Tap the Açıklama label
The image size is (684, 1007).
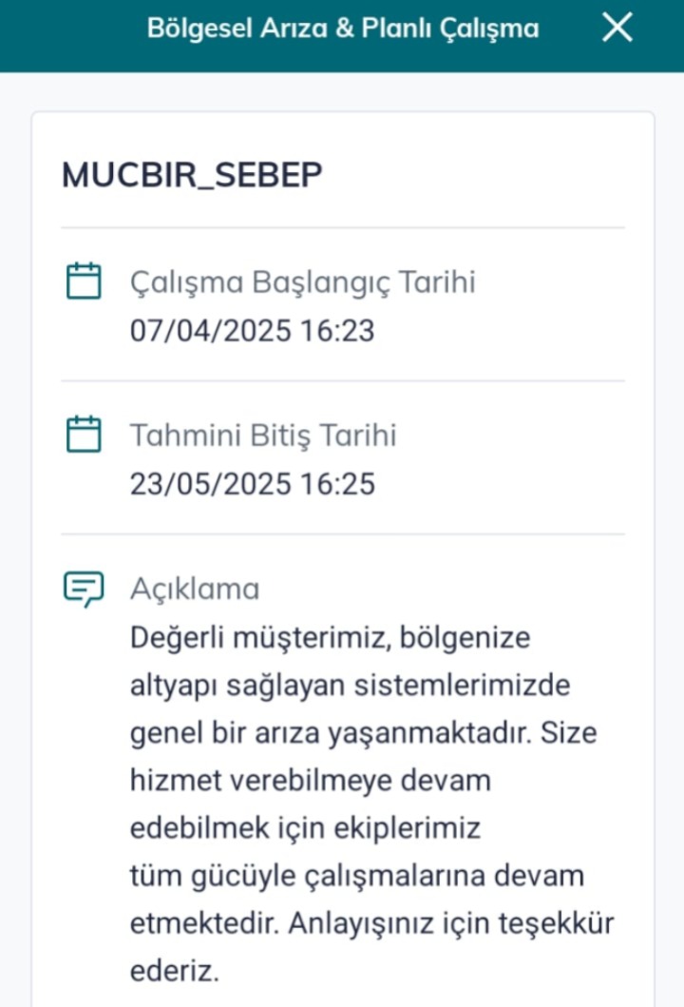coord(195,590)
